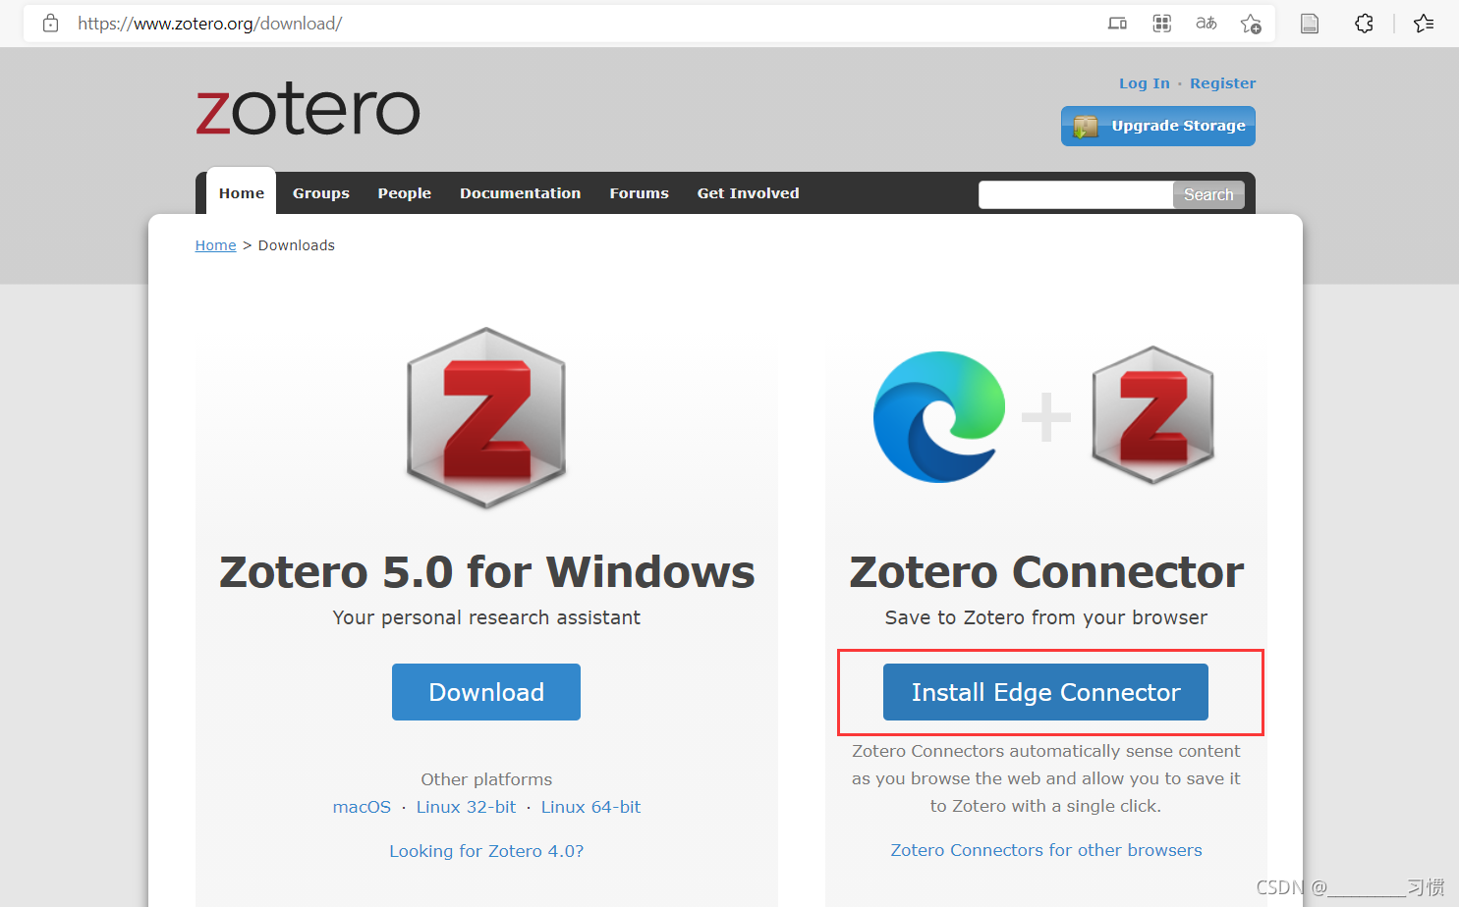Screen dimensions: 1459x907
Task: Click 'Save to Zotero from your browser' text
Action: pyautogui.click(x=1046, y=617)
